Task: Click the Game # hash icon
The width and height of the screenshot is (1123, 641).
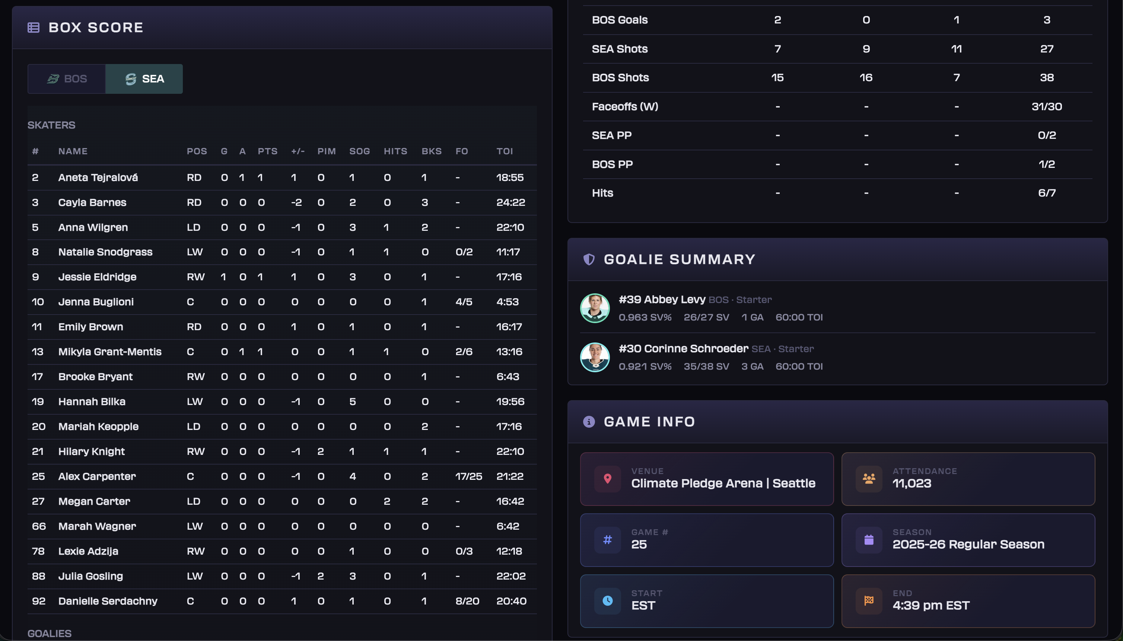Action: click(x=607, y=540)
